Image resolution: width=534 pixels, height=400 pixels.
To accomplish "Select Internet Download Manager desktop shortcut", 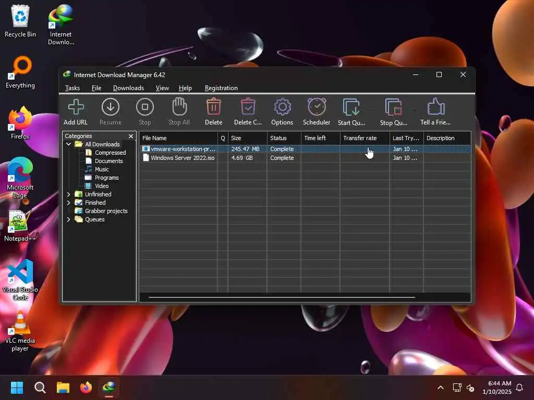I will tap(60, 24).
